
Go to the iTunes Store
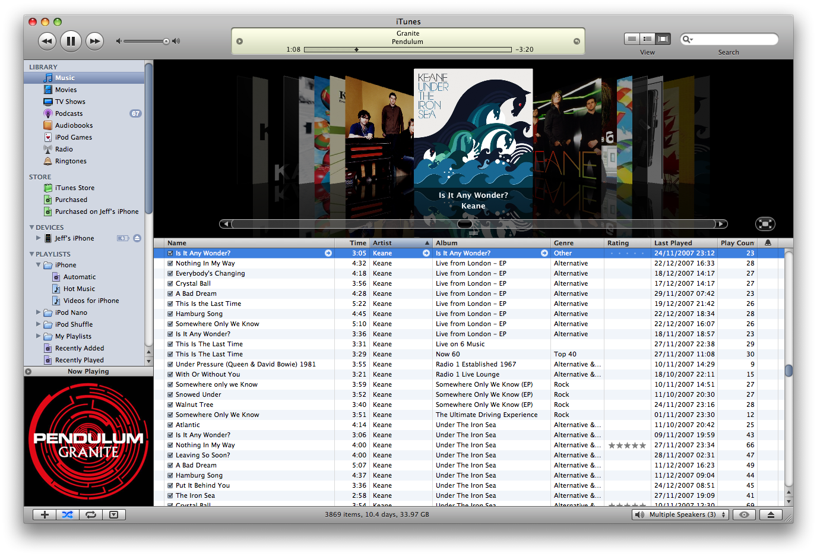point(84,188)
